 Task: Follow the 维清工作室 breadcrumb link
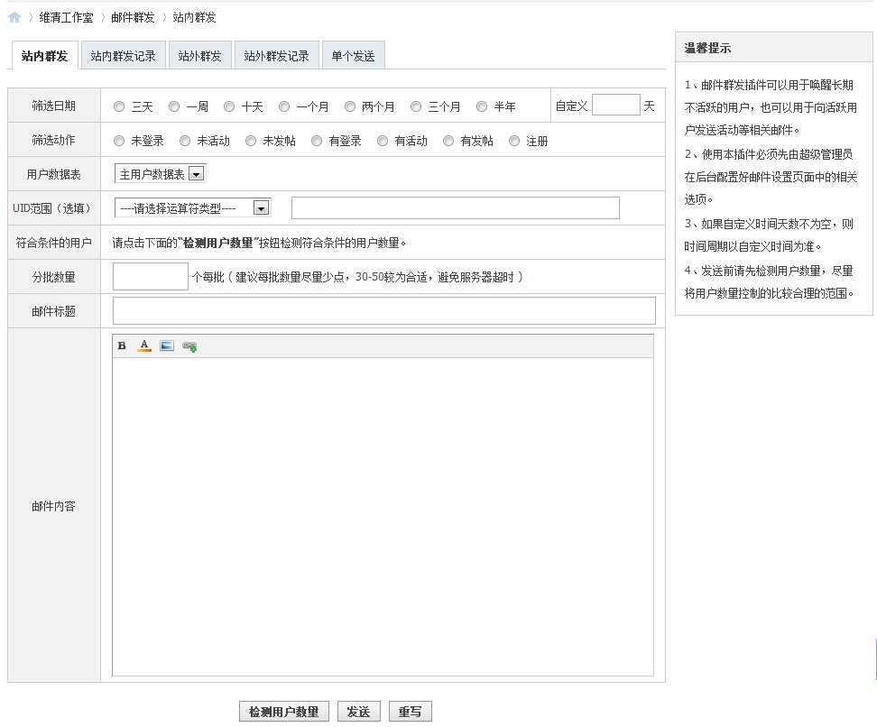(x=66, y=17)
